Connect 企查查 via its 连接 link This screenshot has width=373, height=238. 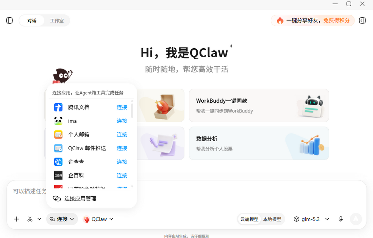click(x=122, y=162)
